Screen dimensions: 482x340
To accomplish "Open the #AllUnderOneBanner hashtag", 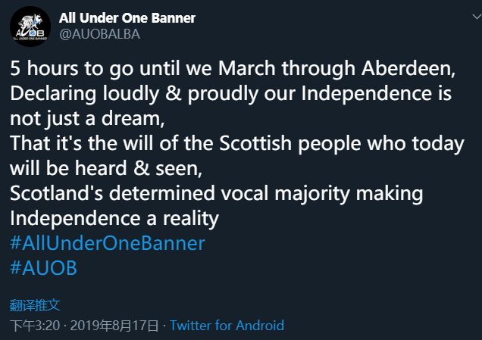I will click(108, 243).
